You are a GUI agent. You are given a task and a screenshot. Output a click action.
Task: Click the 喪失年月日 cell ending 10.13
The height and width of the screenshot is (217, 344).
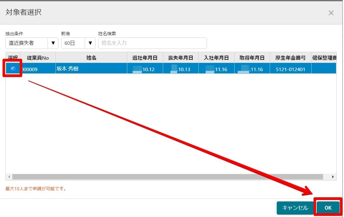point(181,69)
